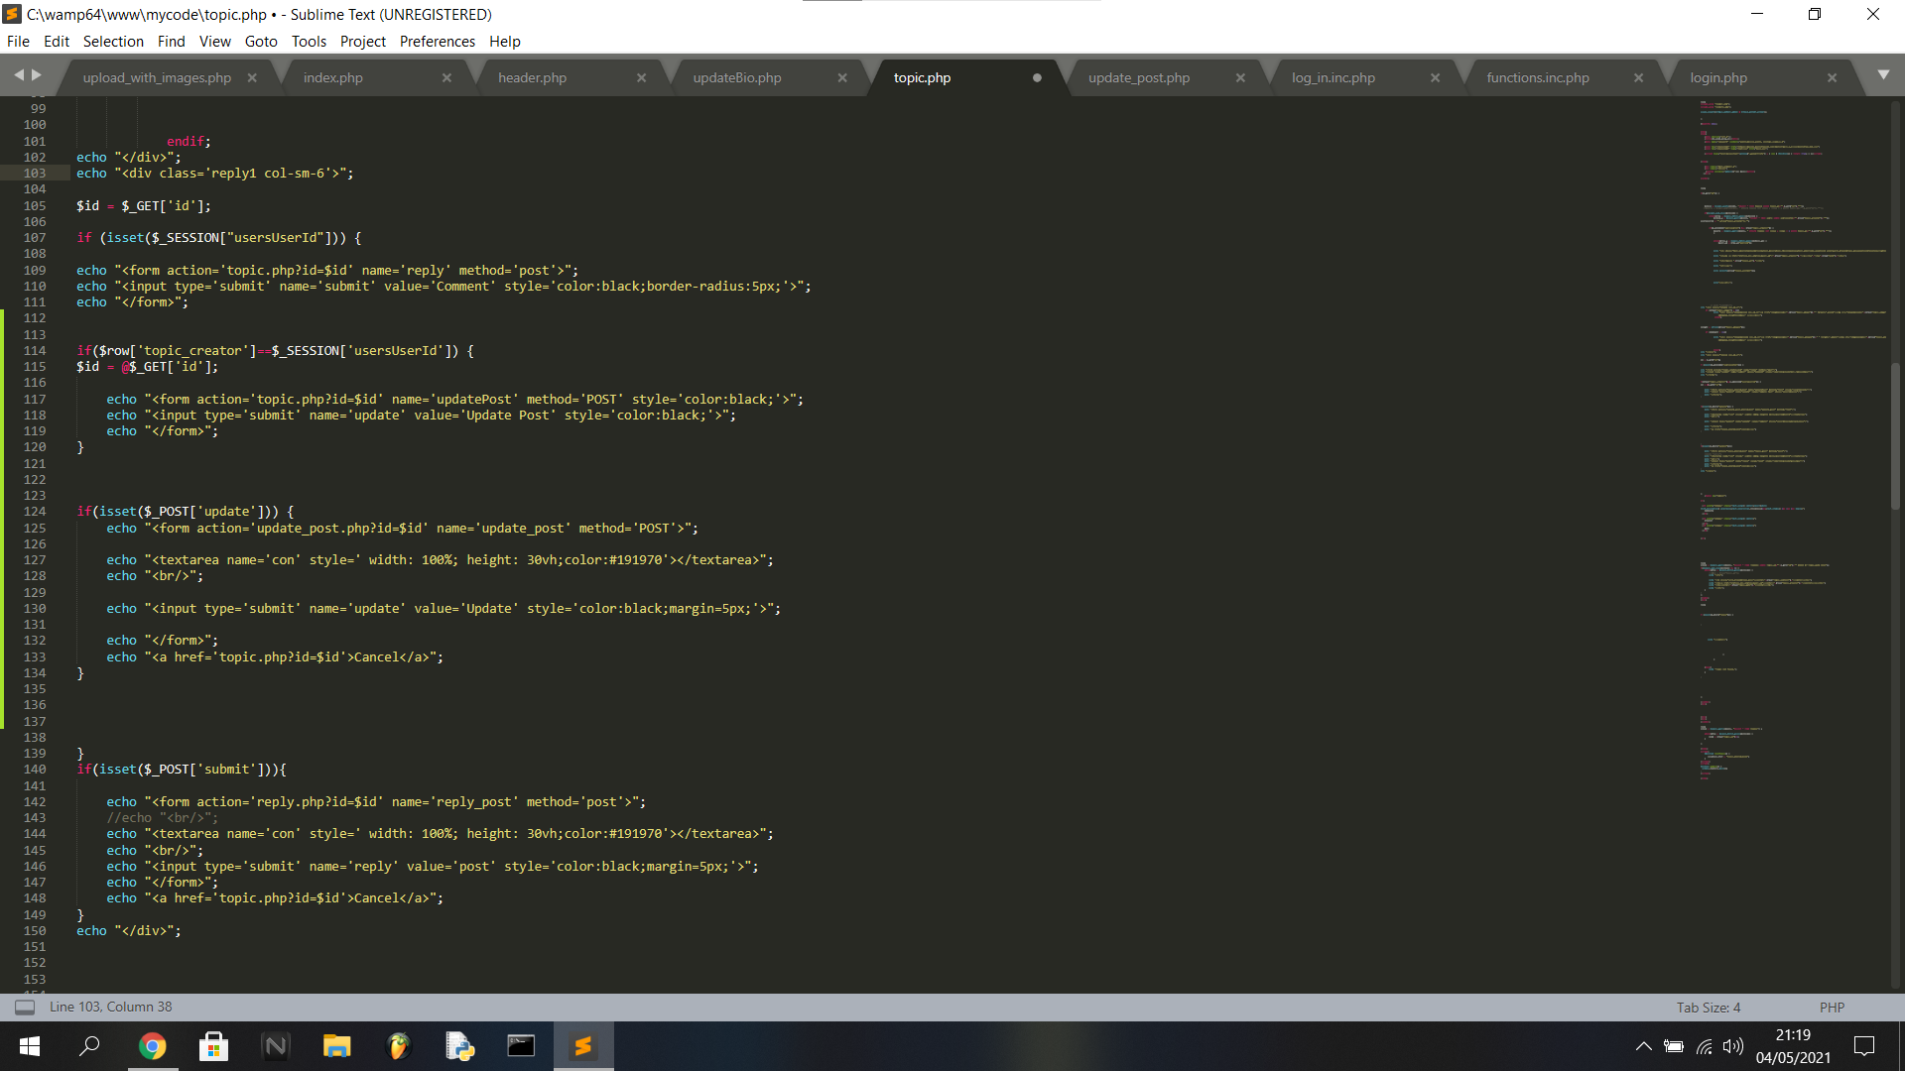
Task: Click the vertical scrollbar thumb
Action: (1895, 436)
